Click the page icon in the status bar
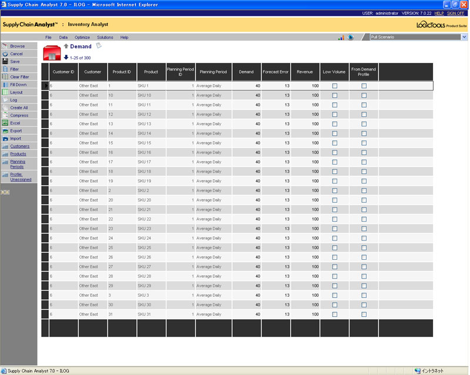 (4, 371)
